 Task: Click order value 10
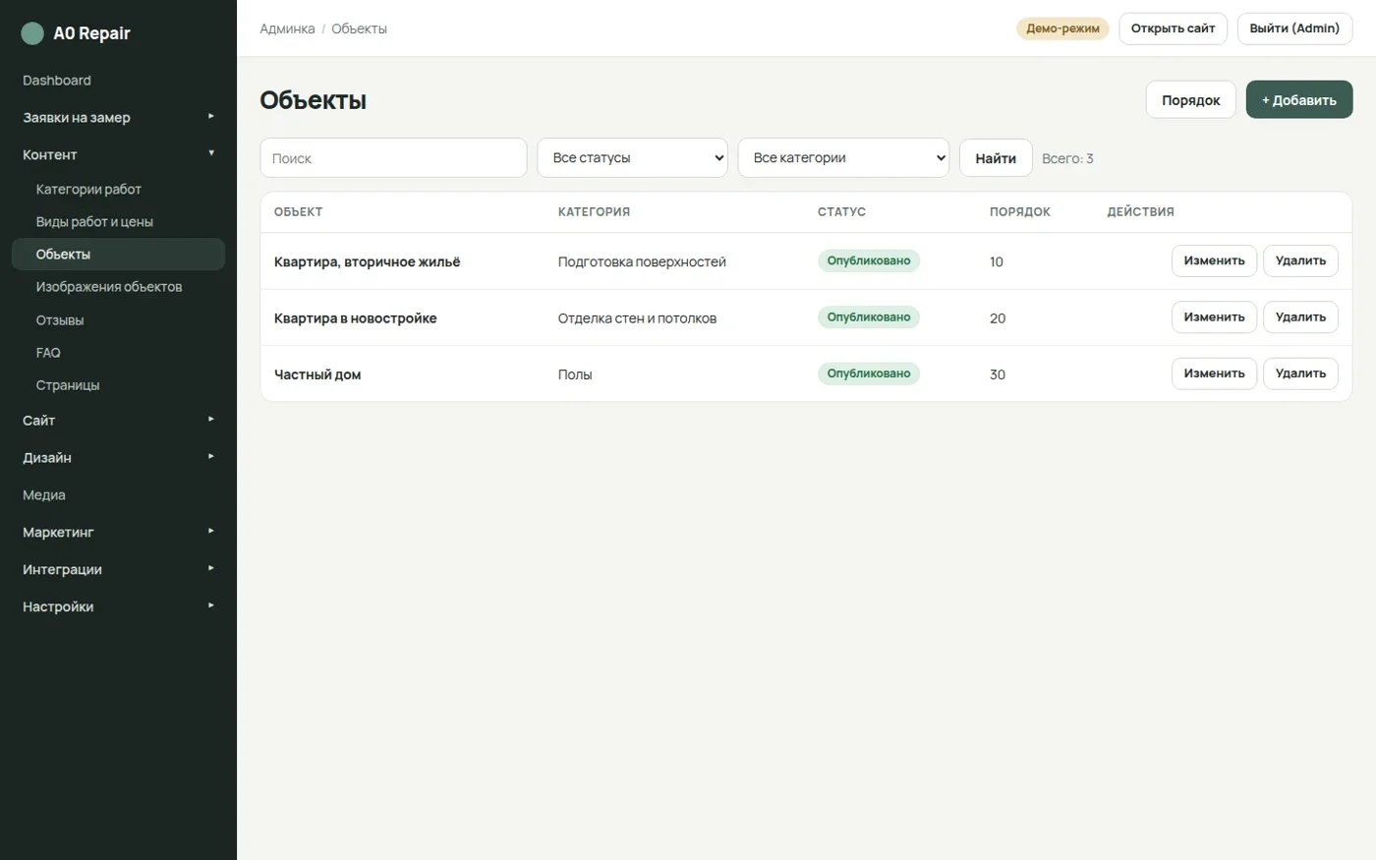997,262
